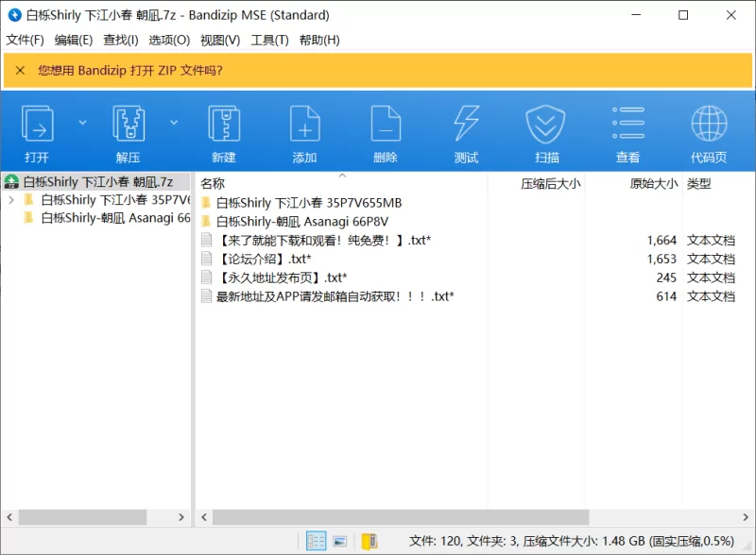Open the 编辑(E) menu

(x=74, y=40)
